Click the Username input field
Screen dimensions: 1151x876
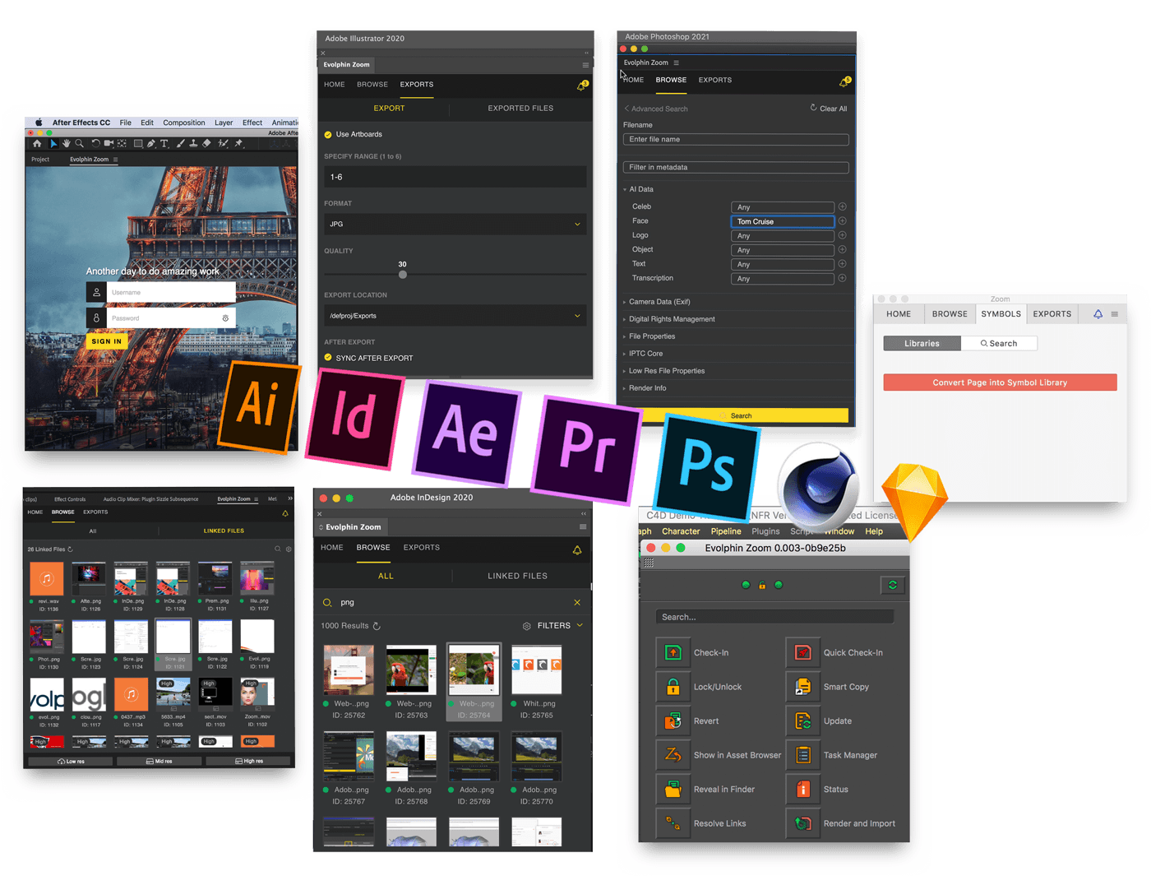[x=171, y=292]
